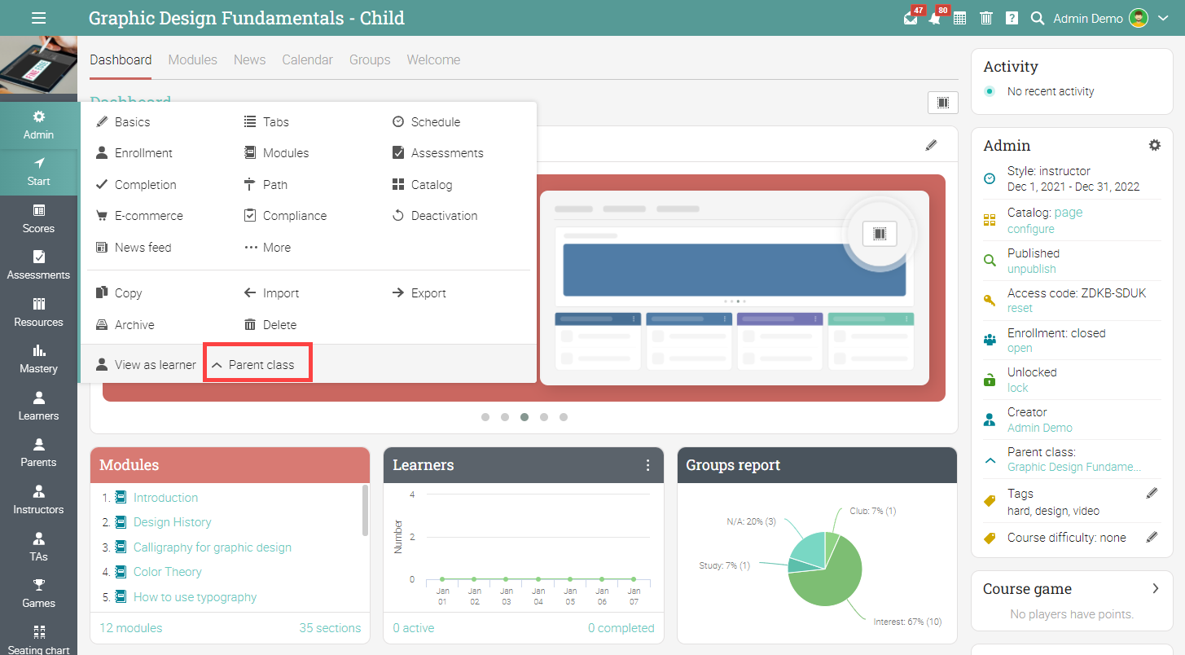Expand the Course game panel chevron
This screenshot has height=655, width=1185.
coord(1155,588)
